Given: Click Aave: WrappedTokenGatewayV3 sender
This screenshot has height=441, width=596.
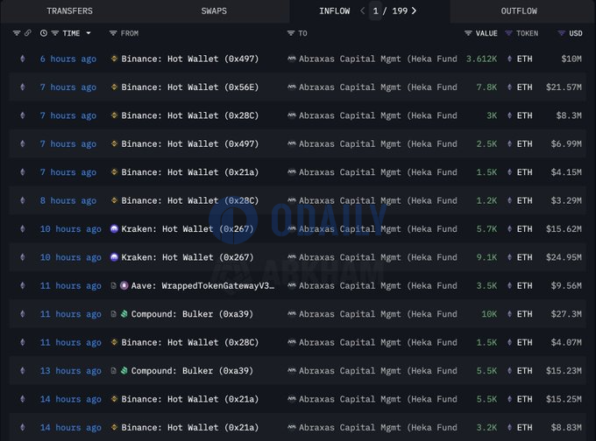Looking at the screenshot, I should 202,286.
